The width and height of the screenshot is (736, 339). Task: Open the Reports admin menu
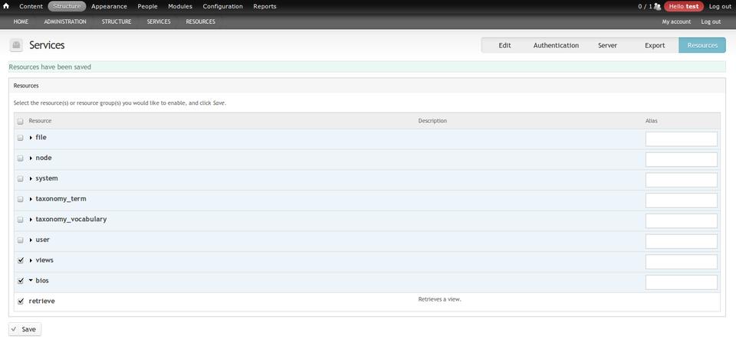(264, 6)
